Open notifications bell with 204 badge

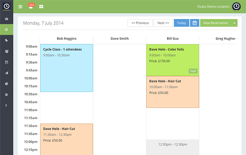pyautogui.click(x=31, y=6)
